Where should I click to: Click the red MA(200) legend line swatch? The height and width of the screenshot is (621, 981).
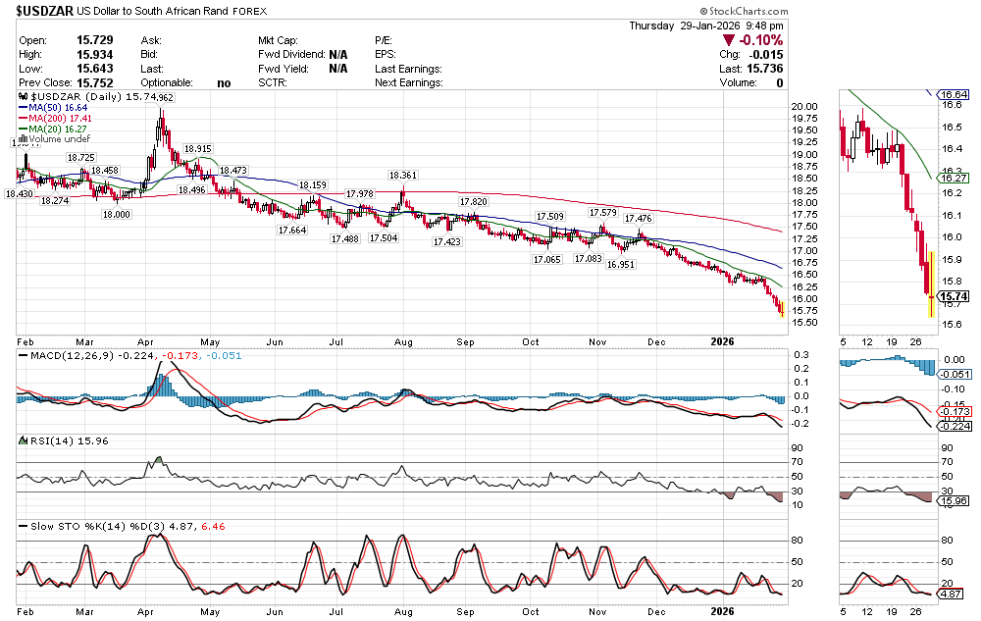tap(25, 119)
